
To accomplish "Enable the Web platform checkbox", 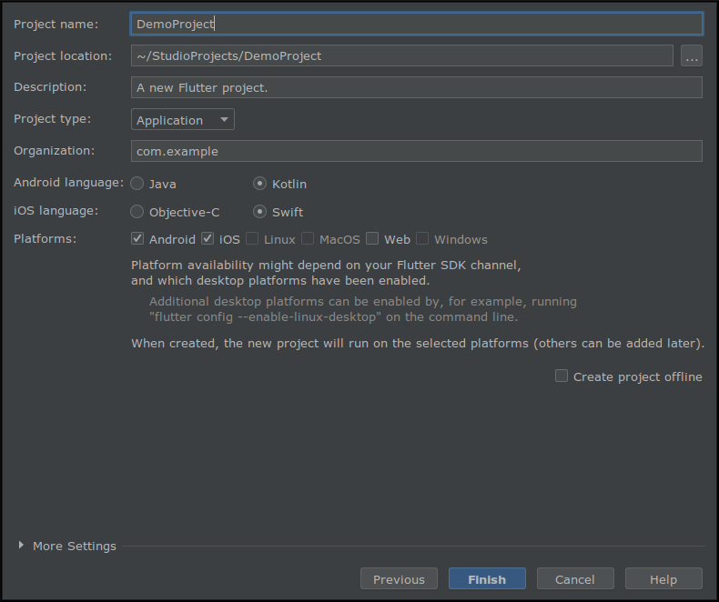I will [x=372, y=239].
